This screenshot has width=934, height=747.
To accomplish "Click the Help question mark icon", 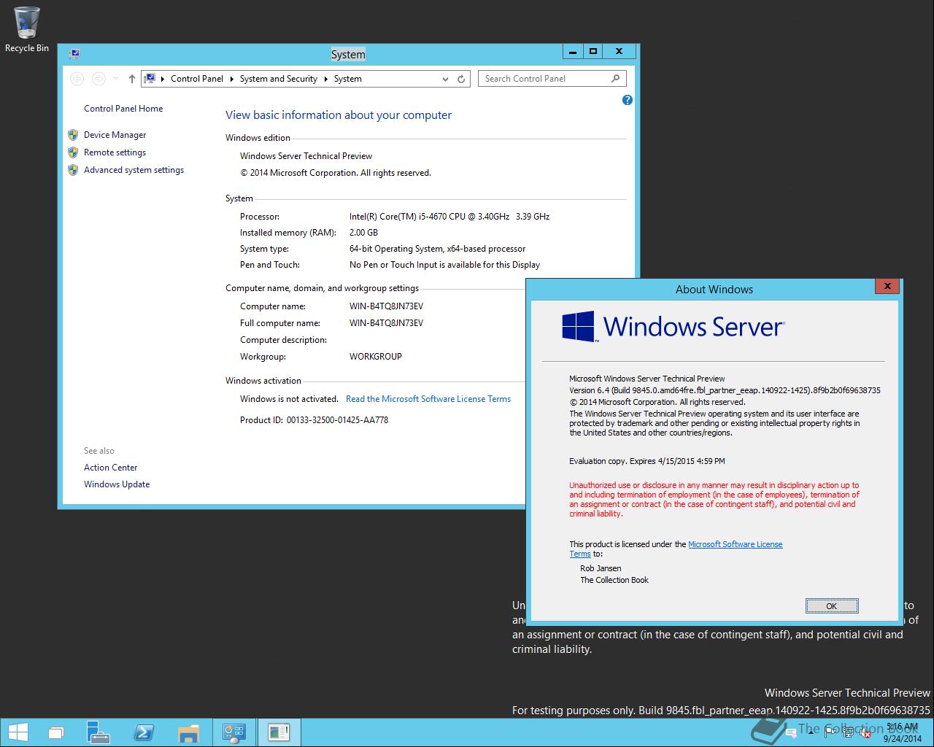I will (x=627, y=100).
